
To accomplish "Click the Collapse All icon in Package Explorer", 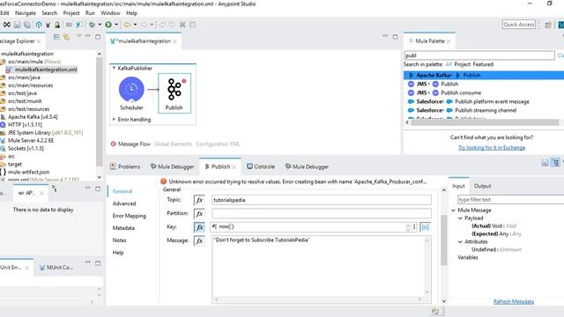I will click(x=56, y=37).
